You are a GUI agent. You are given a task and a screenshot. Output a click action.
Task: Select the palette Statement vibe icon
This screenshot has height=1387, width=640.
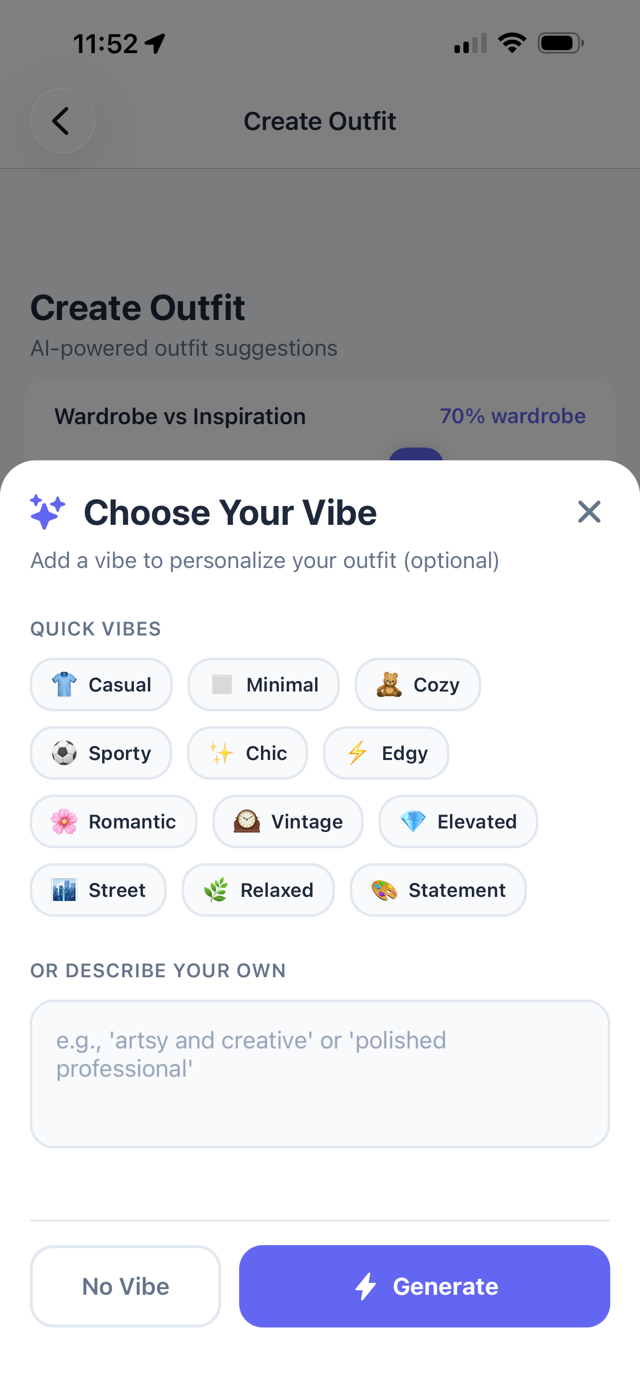click(x=384, y=890)
